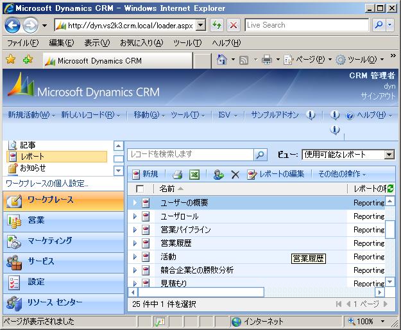Expand the ユーザーの概要 row arrow
Screen dimensions: 401x330
click(x=135, y=203)
